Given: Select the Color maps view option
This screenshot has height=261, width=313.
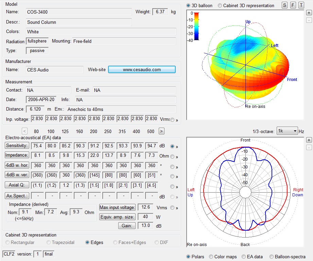Looking at the screenshot, I should point(211,257).
